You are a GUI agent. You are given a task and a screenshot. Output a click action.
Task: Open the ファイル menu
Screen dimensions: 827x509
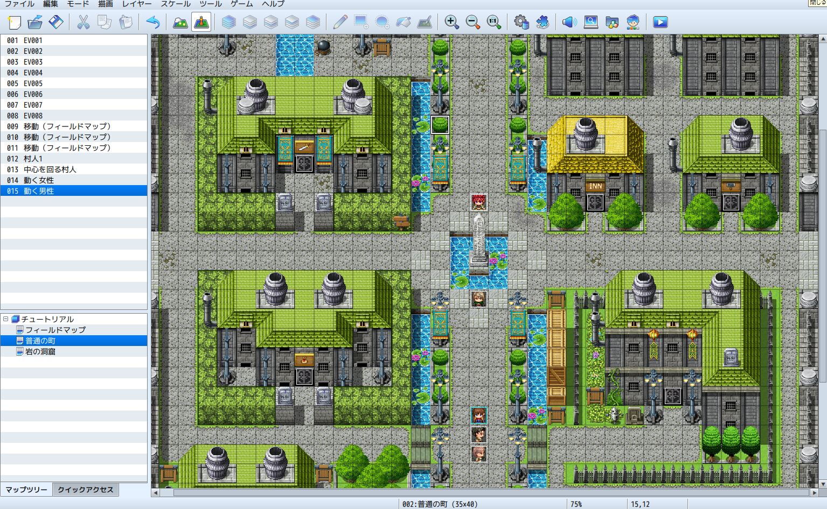(19, 4)
